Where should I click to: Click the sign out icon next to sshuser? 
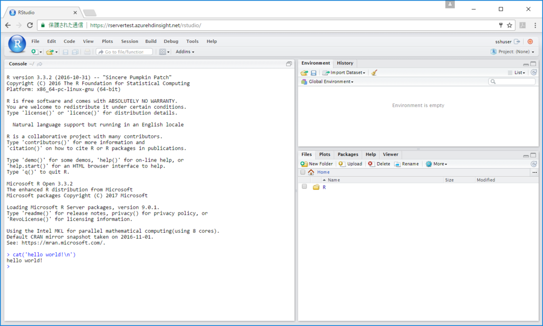click(x=517, y=41)
